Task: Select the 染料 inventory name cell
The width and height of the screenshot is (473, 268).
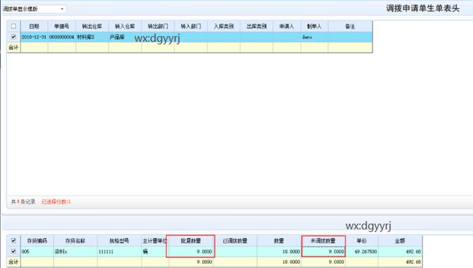Action: coord(75,252)
